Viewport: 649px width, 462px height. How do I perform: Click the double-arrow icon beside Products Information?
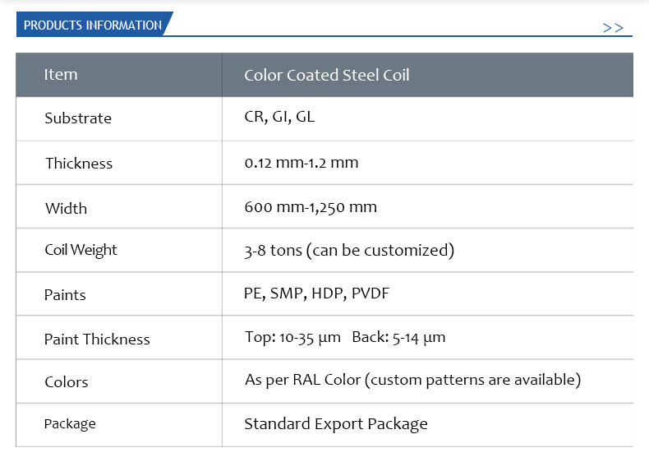pos(613,28)
